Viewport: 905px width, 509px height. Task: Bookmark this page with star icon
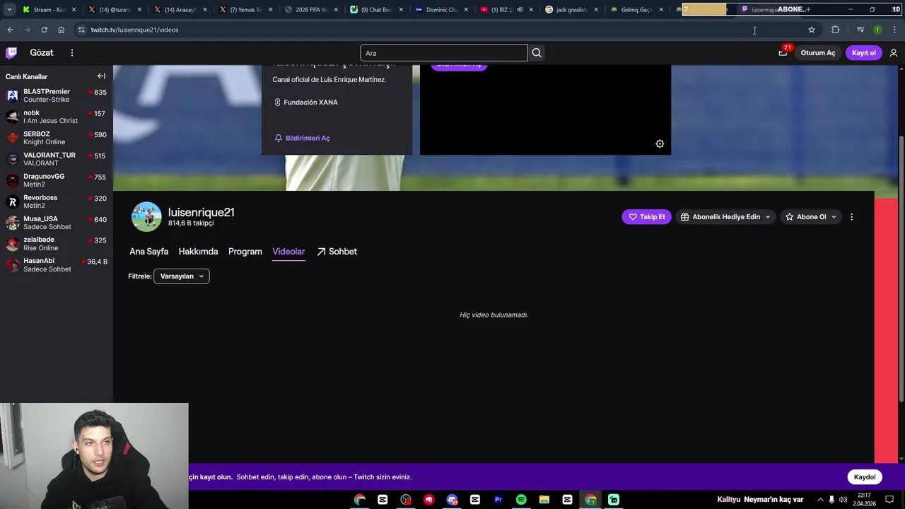(x=812, y=30)
